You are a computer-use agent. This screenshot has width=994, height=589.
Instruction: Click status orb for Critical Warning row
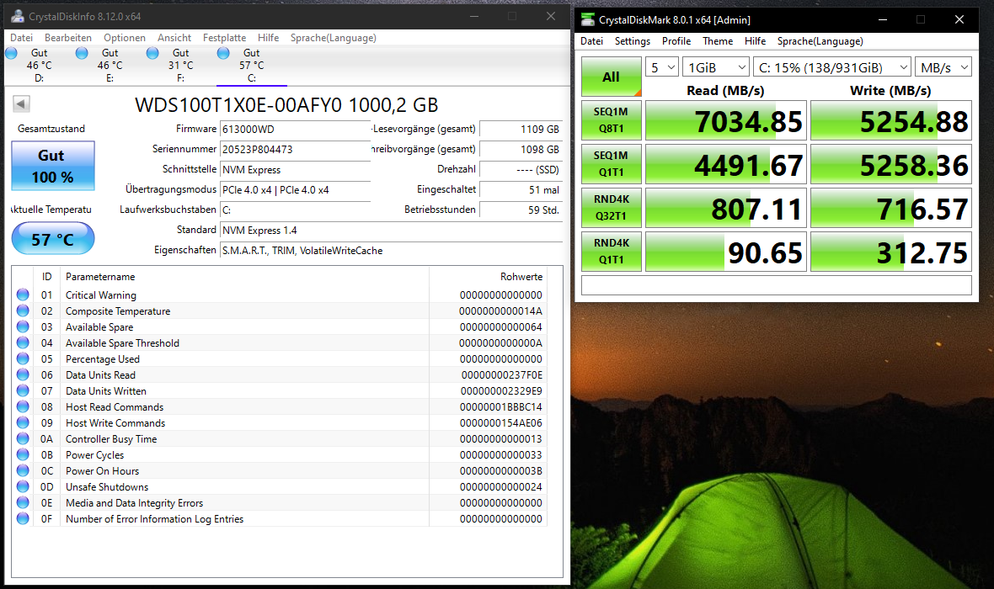pyautogui.click(x=23, y=294)
